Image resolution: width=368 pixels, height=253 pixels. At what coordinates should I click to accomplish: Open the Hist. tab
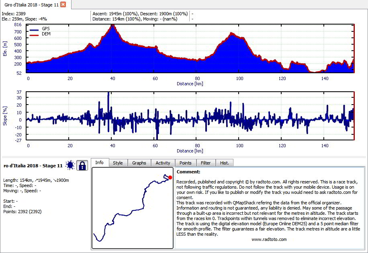pyautogui.click(x=224, y=163)
